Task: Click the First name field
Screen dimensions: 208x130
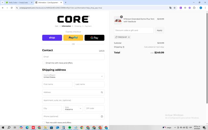Action: (x=57, y=84)
